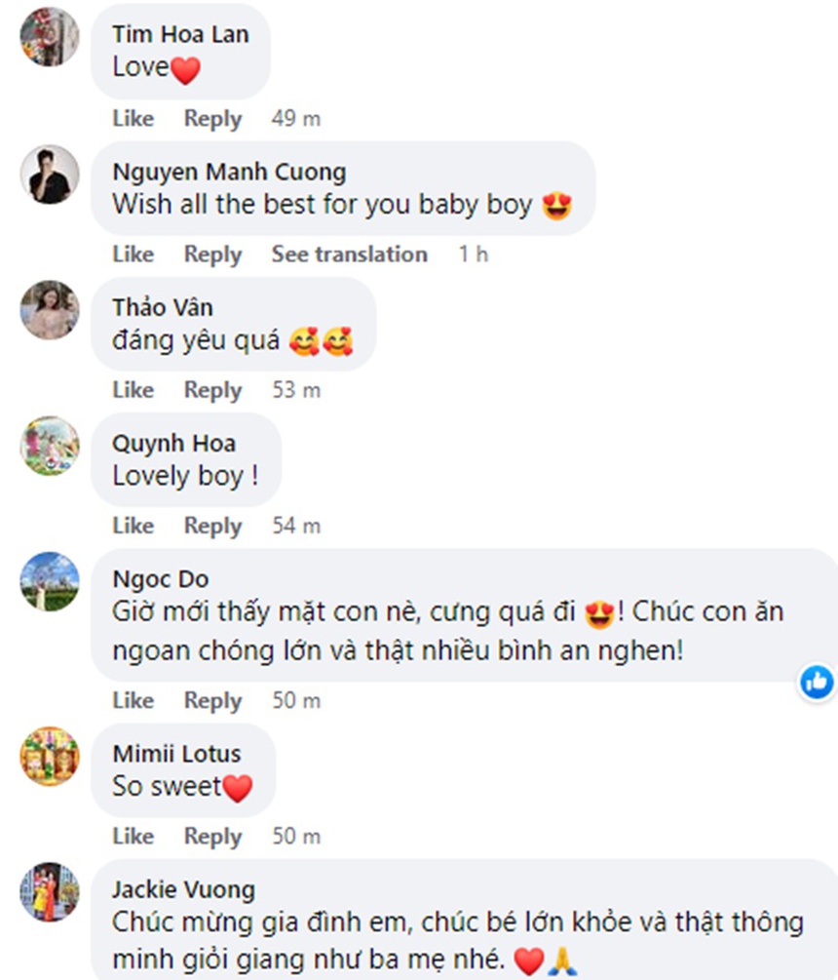Click the Jackie Vuong name link

coord(183,889)
